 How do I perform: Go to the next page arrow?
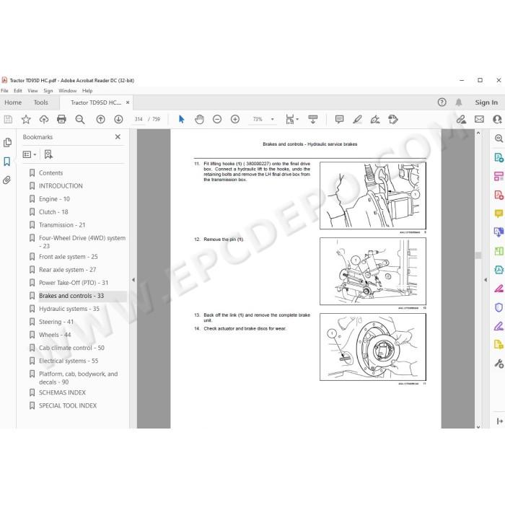pyautogui.click(x=118, y=120)
